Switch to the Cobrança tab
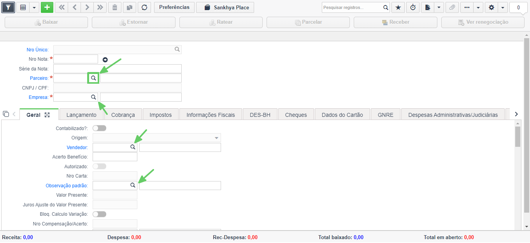530x243 pixels. [123, 114]
